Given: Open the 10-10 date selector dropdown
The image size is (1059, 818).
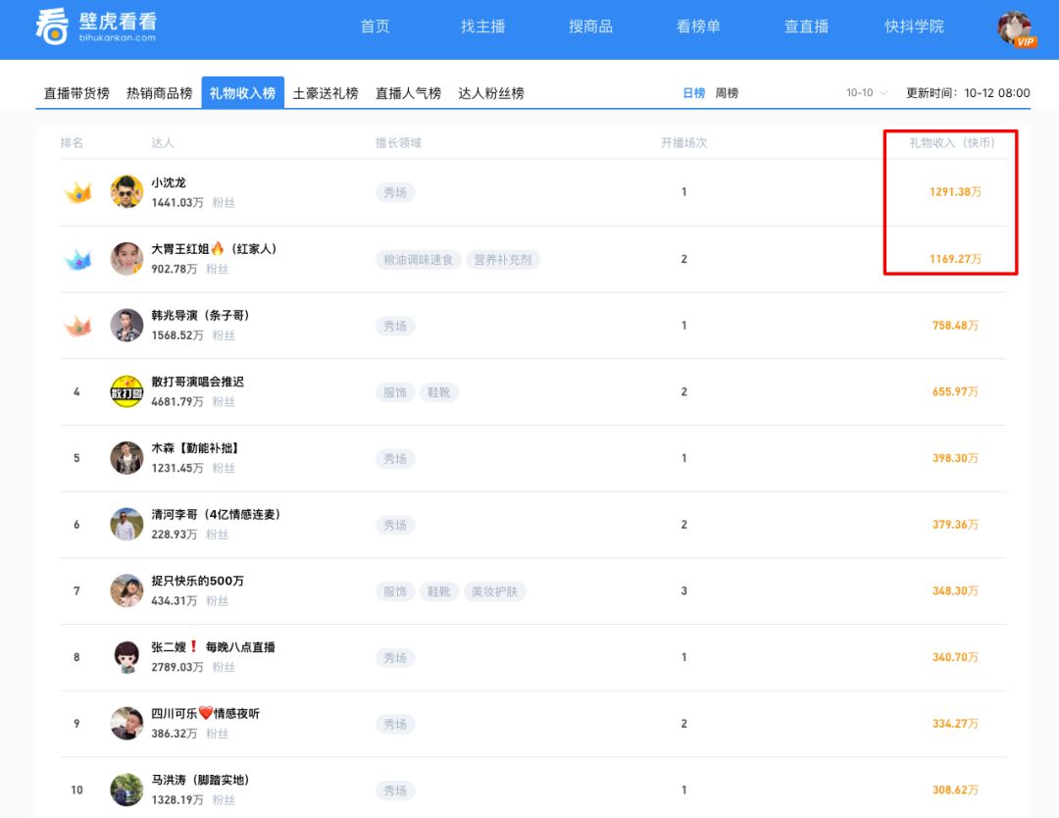Looking at the screenshot, I should point(865,90).
